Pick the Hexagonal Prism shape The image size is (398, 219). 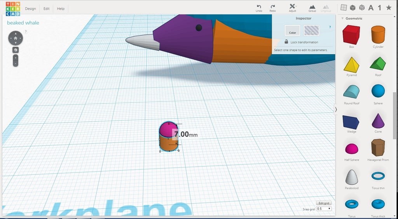(378, 147)
